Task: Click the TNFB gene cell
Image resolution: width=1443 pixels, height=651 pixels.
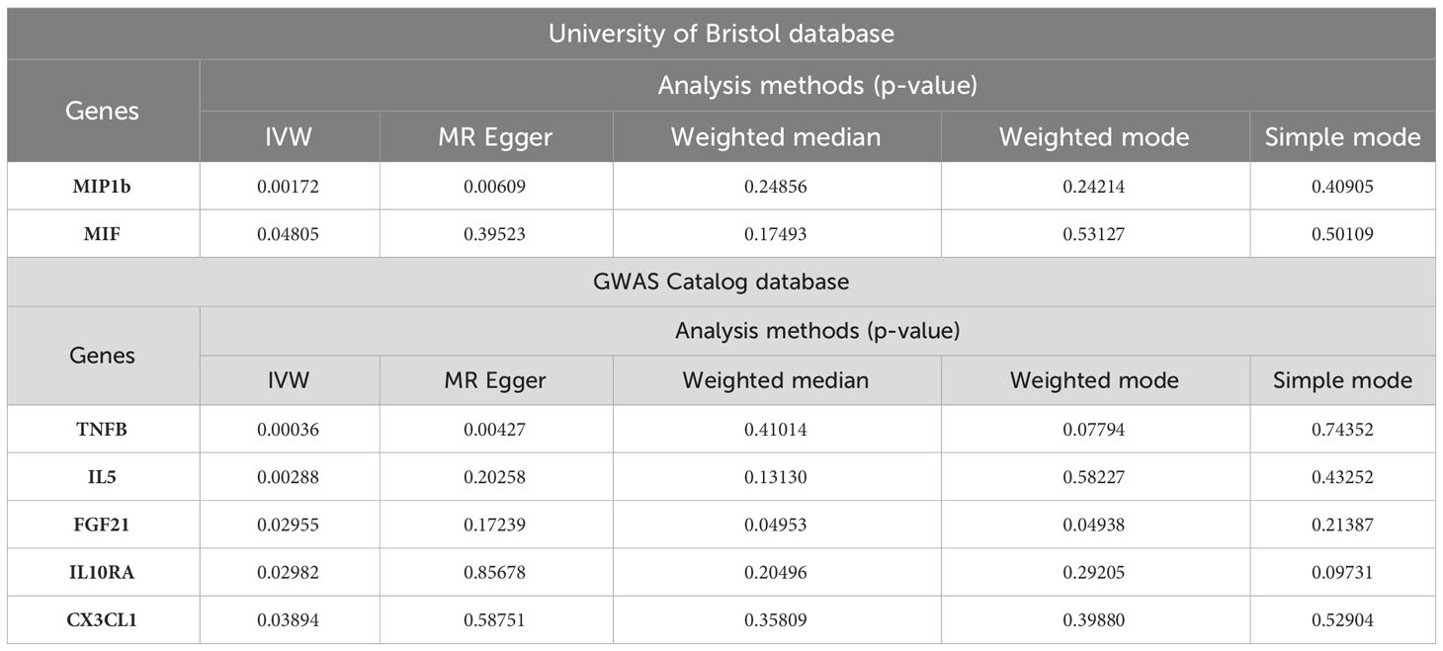Action: coord(103,430)
